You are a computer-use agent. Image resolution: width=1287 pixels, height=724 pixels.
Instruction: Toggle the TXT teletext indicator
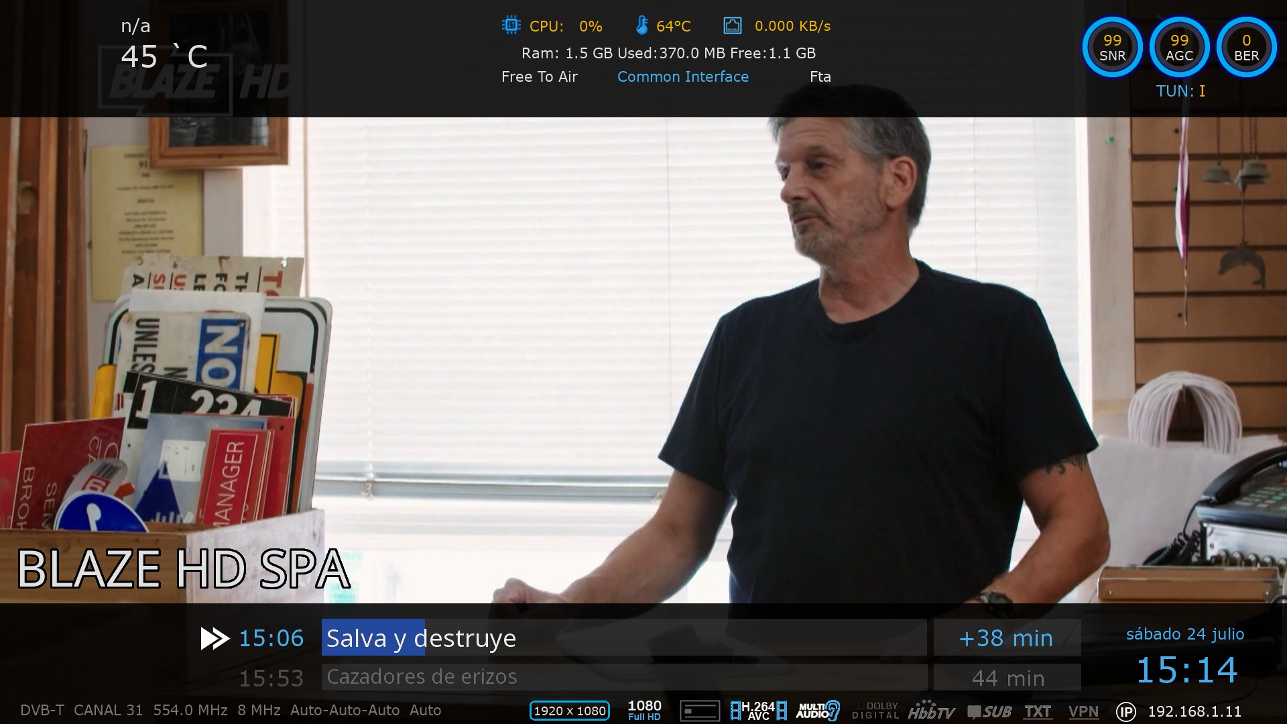click(x=1037, y=712)
